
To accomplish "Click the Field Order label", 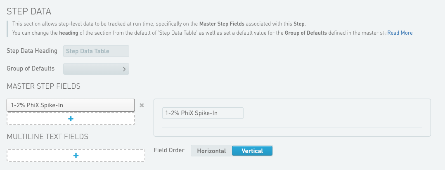I will coord(169,150).
